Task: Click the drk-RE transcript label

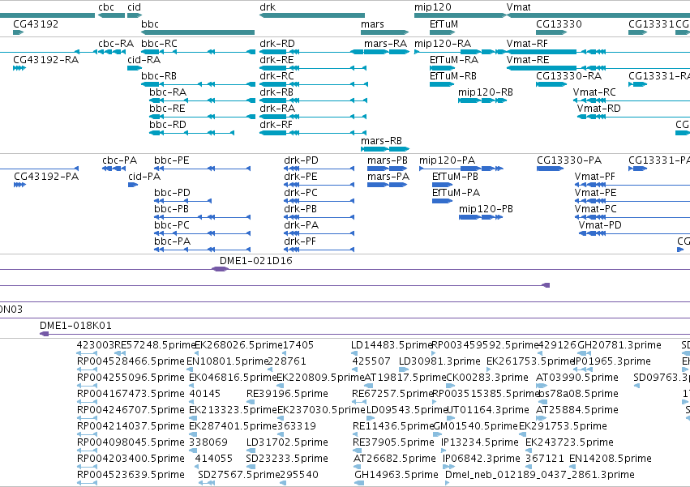Action: 276,59
